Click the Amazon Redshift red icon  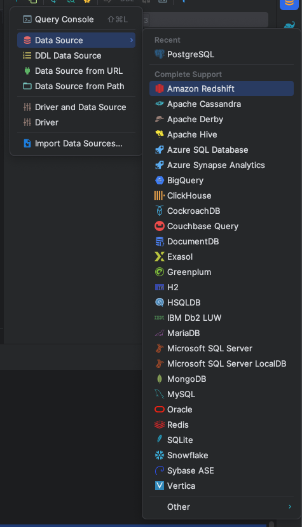coord(160,88)
